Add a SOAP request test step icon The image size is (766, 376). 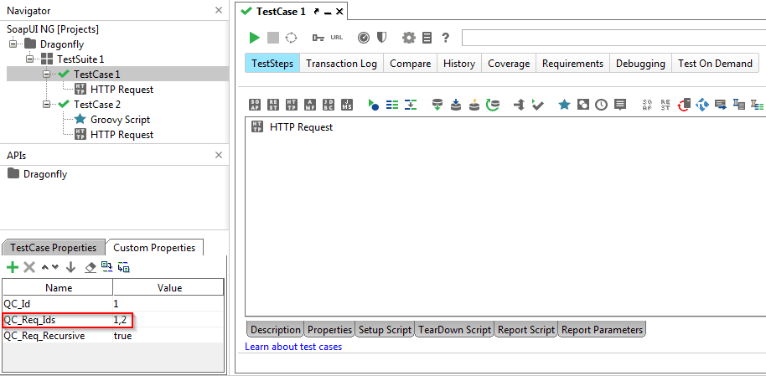[x=255, y=105]
